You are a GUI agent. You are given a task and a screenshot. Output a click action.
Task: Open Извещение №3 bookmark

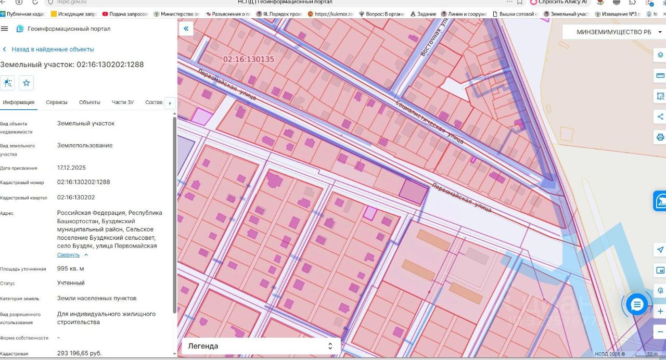coord(618,14)
